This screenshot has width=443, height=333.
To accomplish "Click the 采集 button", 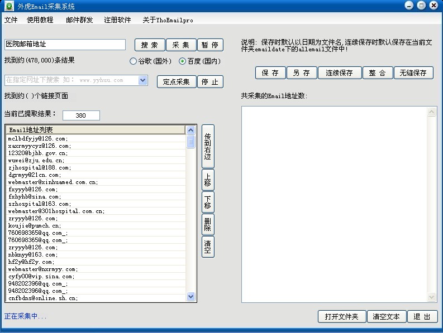I will coord(181,45).
